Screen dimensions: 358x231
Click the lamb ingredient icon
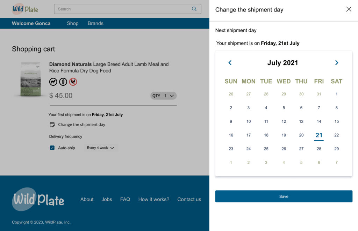coord(53,82)
